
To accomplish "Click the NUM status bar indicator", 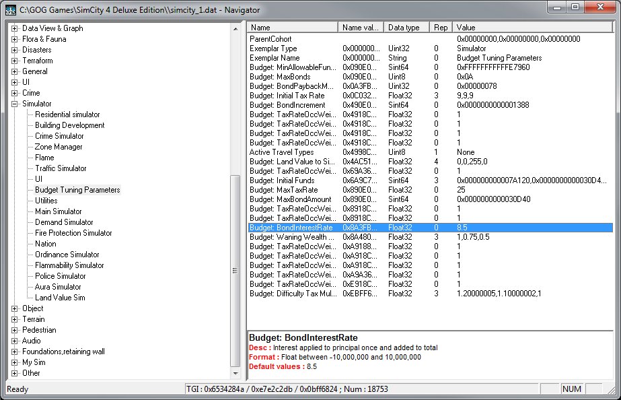I will point(572,389).
